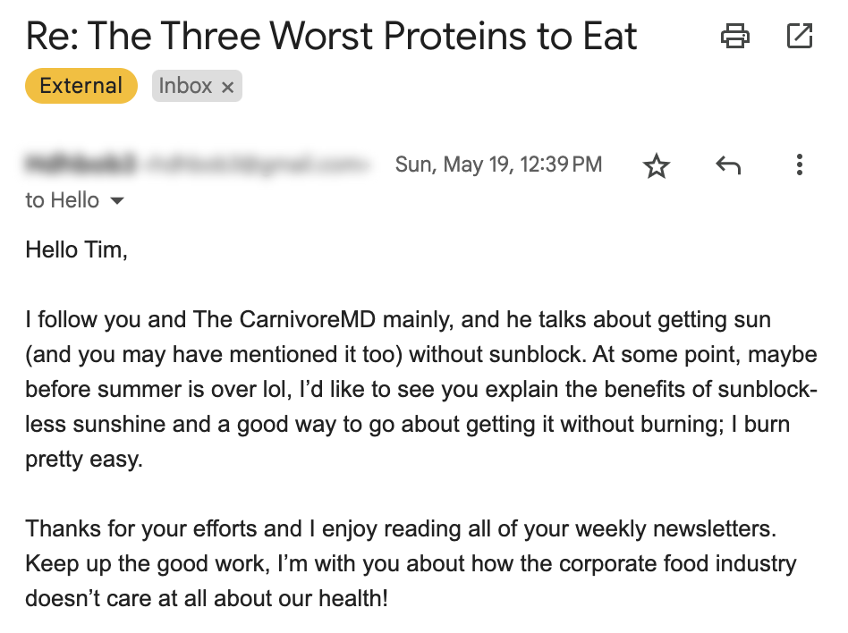The width and height of the screenshot is (848, 633).
Task: Click the "to Hello" recipient text
Action: [63, 200]
